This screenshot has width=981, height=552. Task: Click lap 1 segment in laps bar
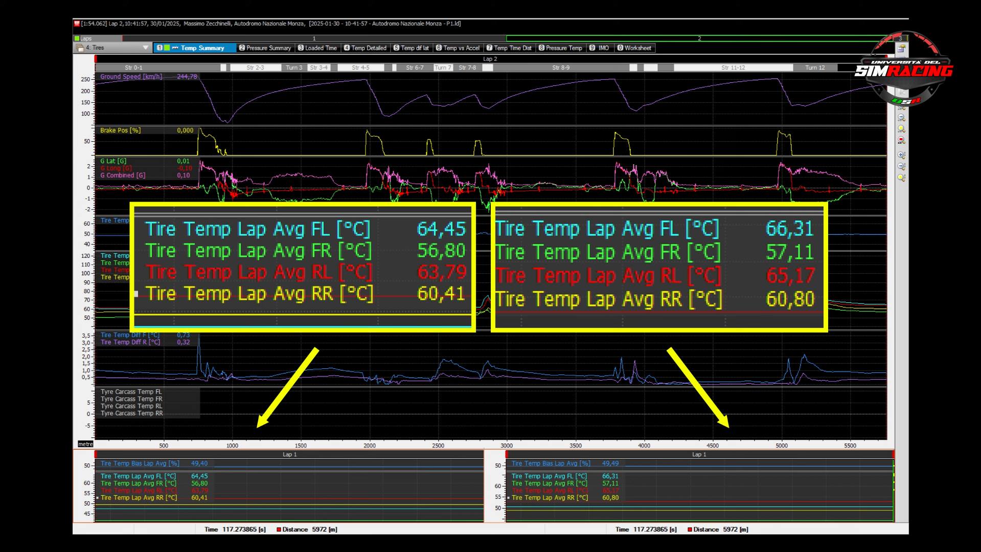pyautogui.click(x=314, y=38)
